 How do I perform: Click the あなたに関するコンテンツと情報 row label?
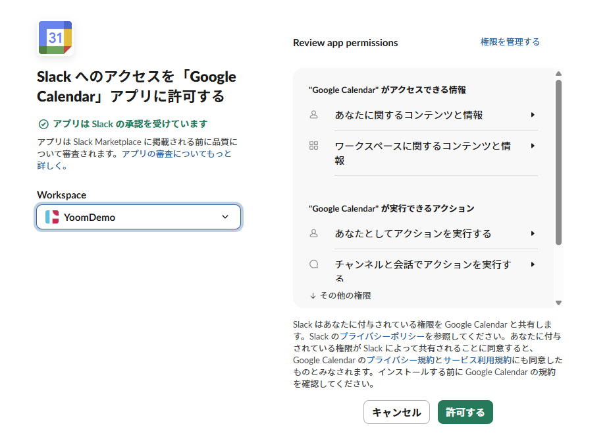[x=409, y=115]
